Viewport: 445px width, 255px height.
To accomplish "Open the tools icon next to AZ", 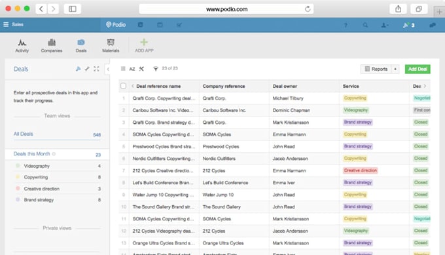I will coord(141,69).
